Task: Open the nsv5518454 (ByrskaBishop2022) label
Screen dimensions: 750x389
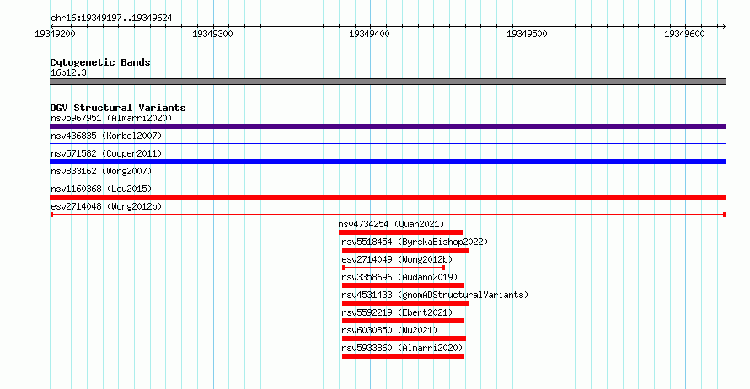Action: click(x=415, y=242)
